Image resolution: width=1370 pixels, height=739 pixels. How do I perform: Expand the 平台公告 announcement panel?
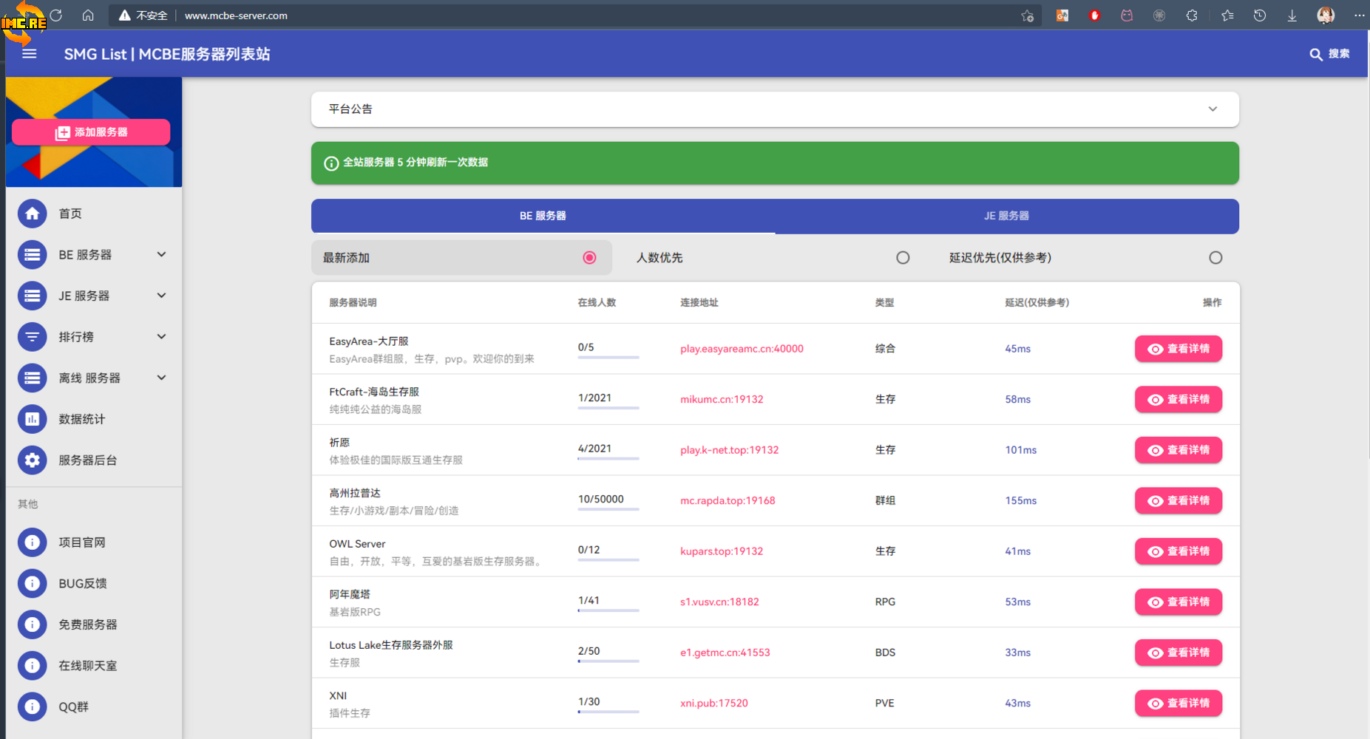(x=1213, y=109)
